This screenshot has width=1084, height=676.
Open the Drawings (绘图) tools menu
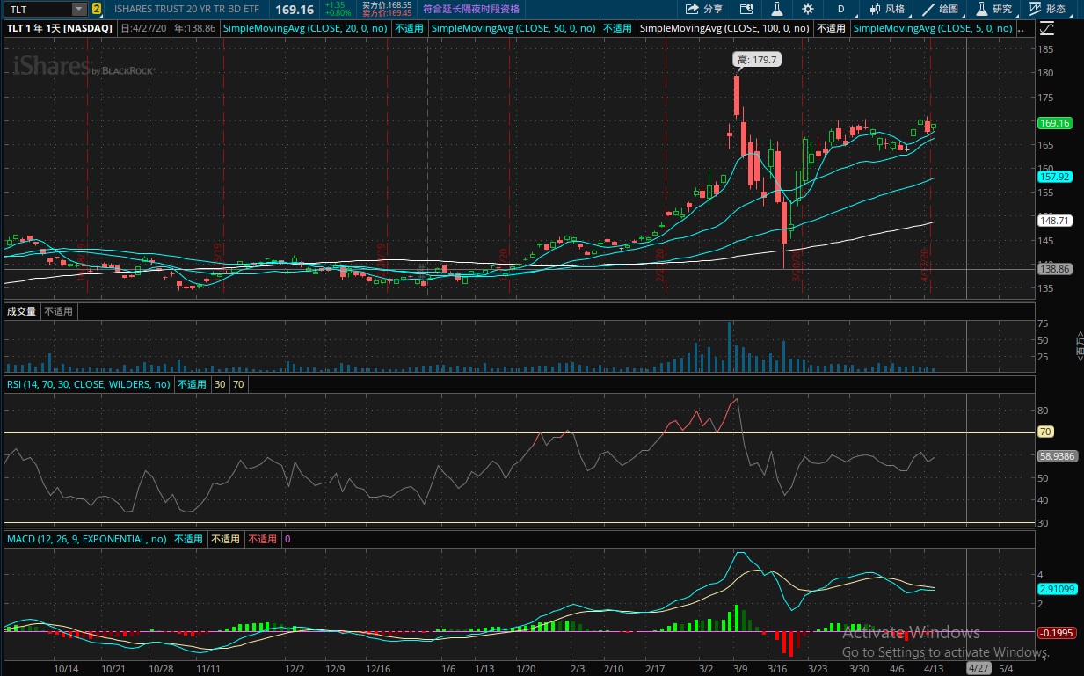(x=941, y=9)
